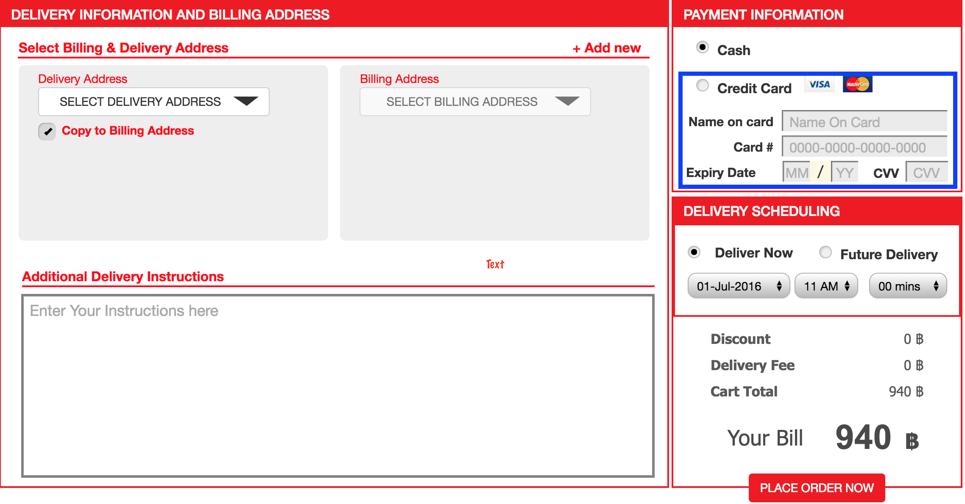Focus the card number field

865,147
